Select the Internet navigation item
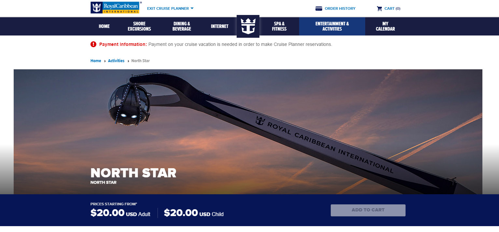Screen dimensions: 499x232 [x=220, y=26]
